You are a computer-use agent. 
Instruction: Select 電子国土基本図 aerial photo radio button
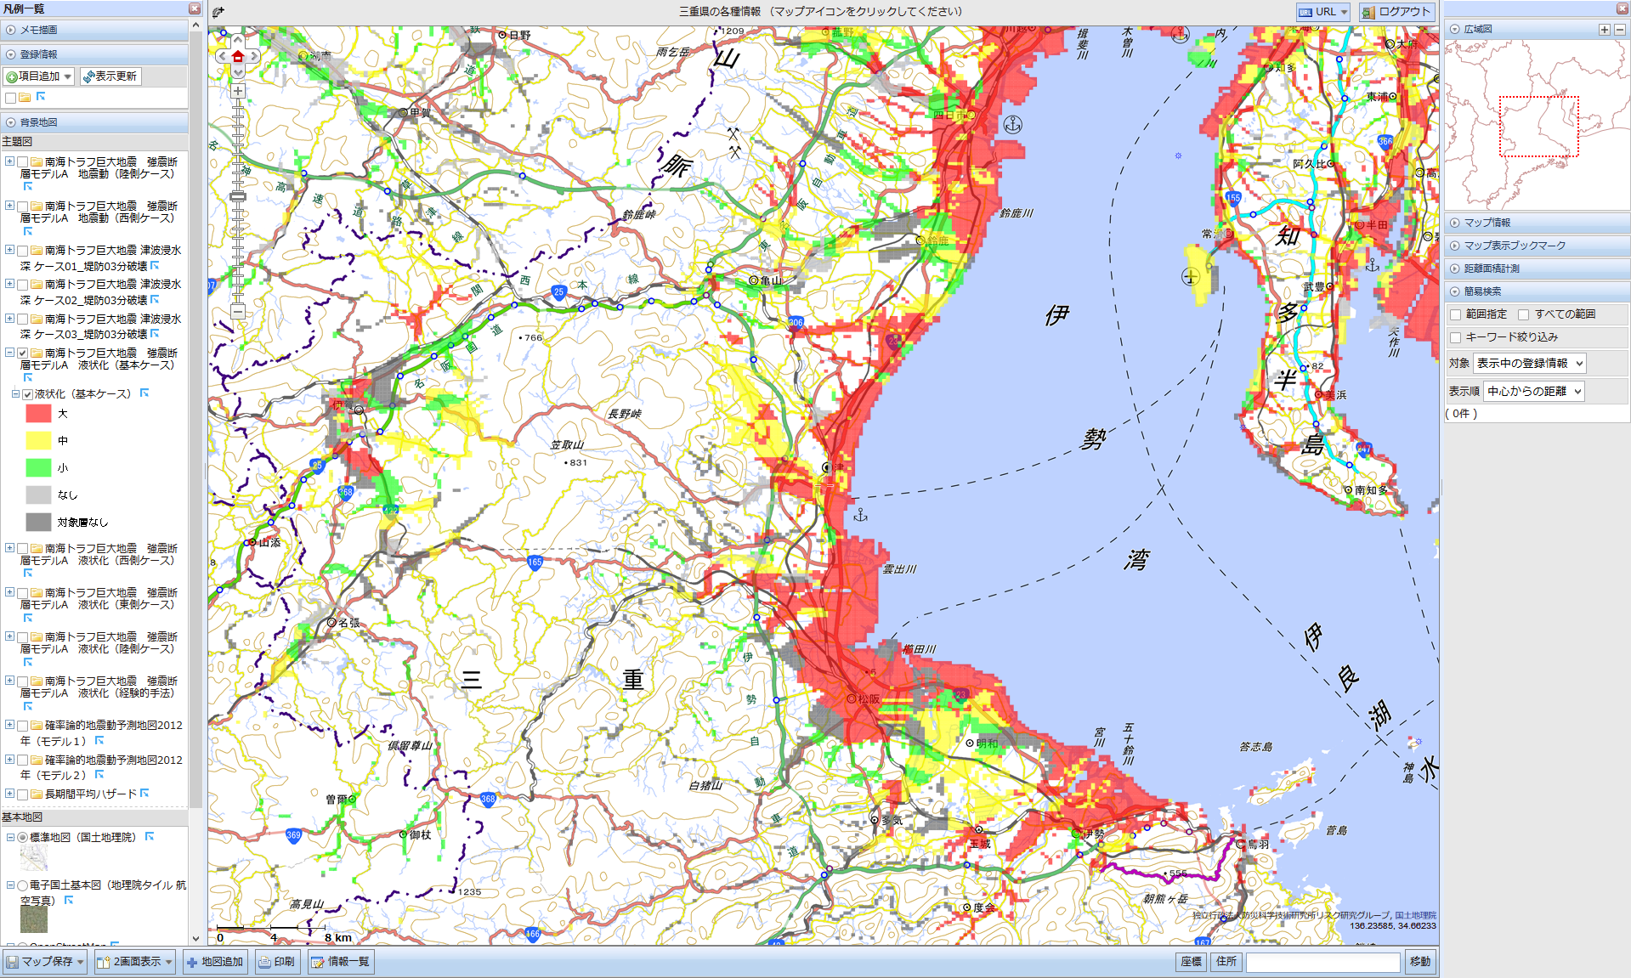23,885
